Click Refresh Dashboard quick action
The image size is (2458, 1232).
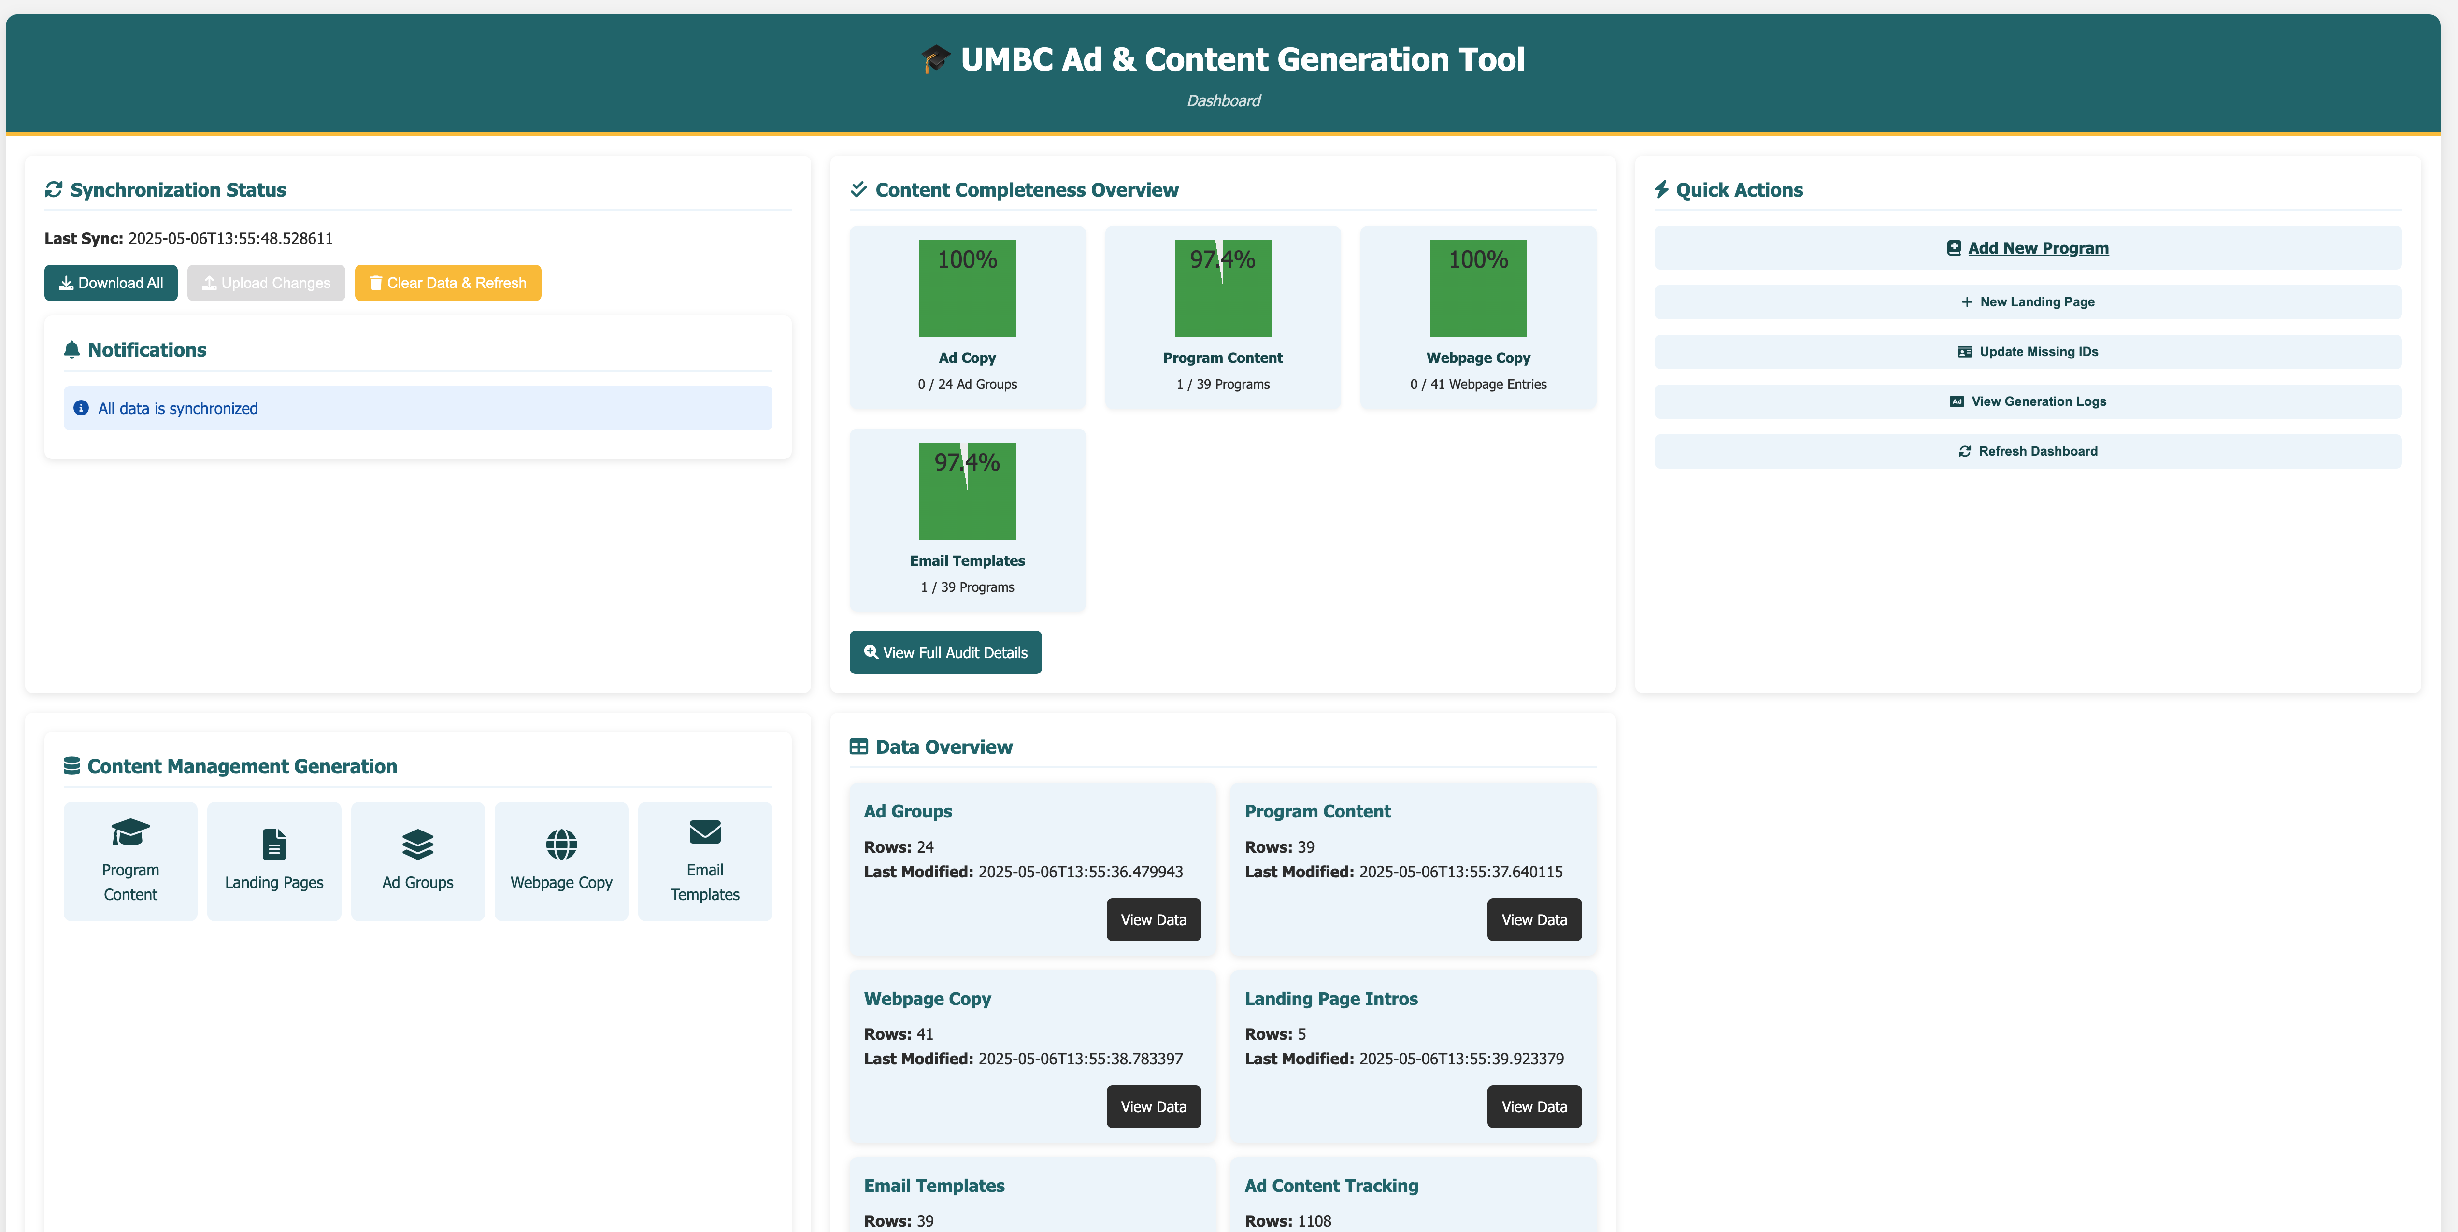tap(2028, 451)
